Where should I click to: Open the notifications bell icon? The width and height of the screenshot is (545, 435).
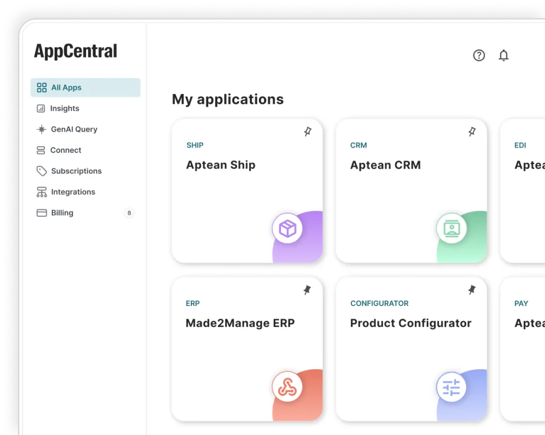pyautogui.click(x=503, y=55)
